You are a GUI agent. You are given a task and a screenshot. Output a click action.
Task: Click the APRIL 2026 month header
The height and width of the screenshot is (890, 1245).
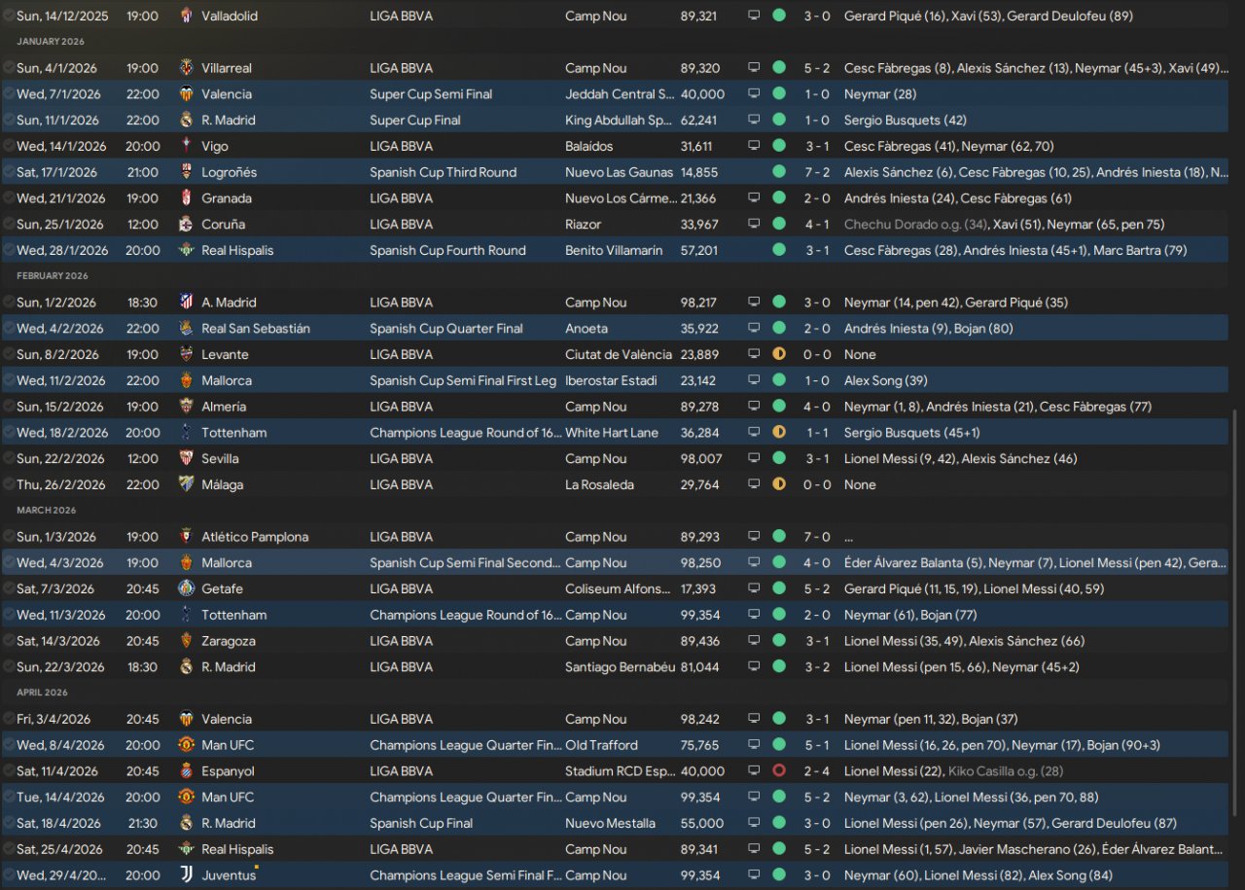point(42,693)
